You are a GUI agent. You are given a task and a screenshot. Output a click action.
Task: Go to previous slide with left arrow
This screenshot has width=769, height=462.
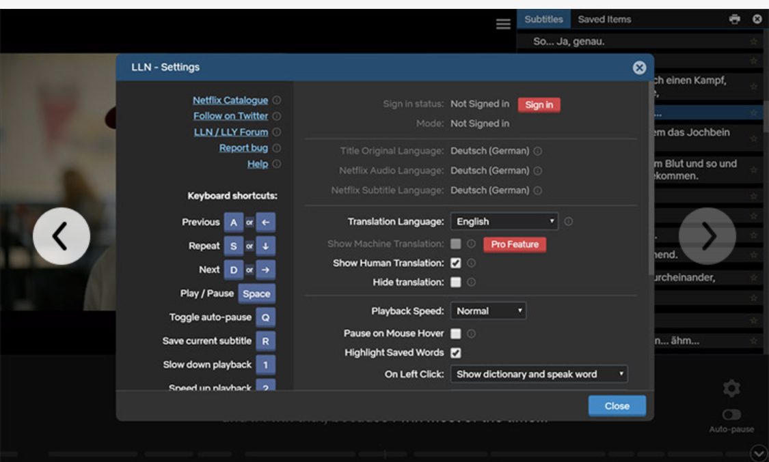tap(62, 236)
